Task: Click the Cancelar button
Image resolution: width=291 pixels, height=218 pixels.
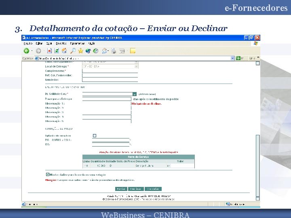Action: [153, 189]
